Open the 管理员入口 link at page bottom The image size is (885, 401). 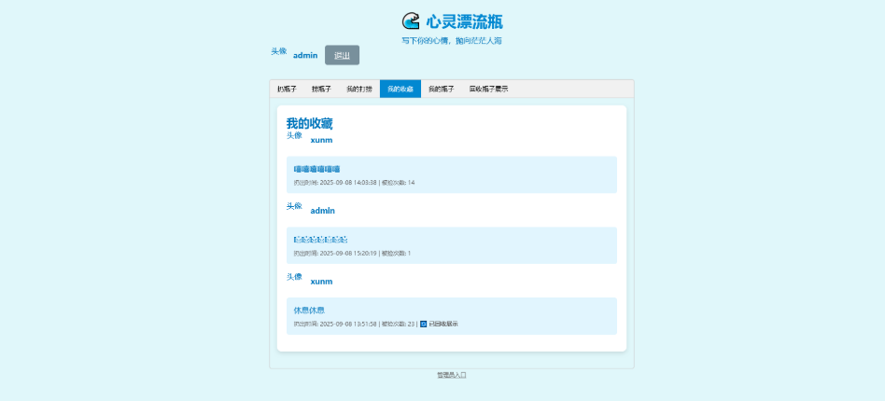coord(452,375)
